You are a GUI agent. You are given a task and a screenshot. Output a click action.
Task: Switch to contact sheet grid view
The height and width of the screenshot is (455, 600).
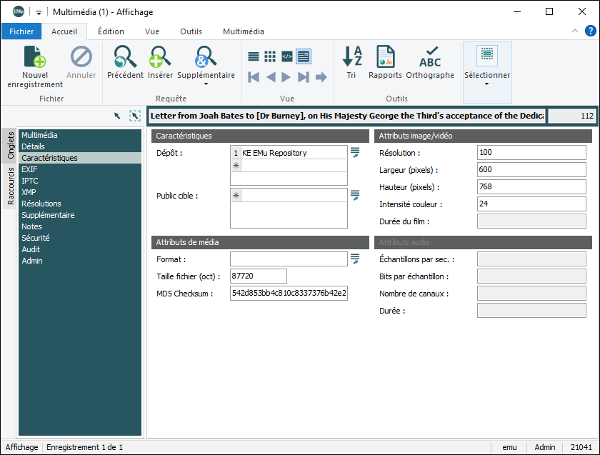[270, 56]
